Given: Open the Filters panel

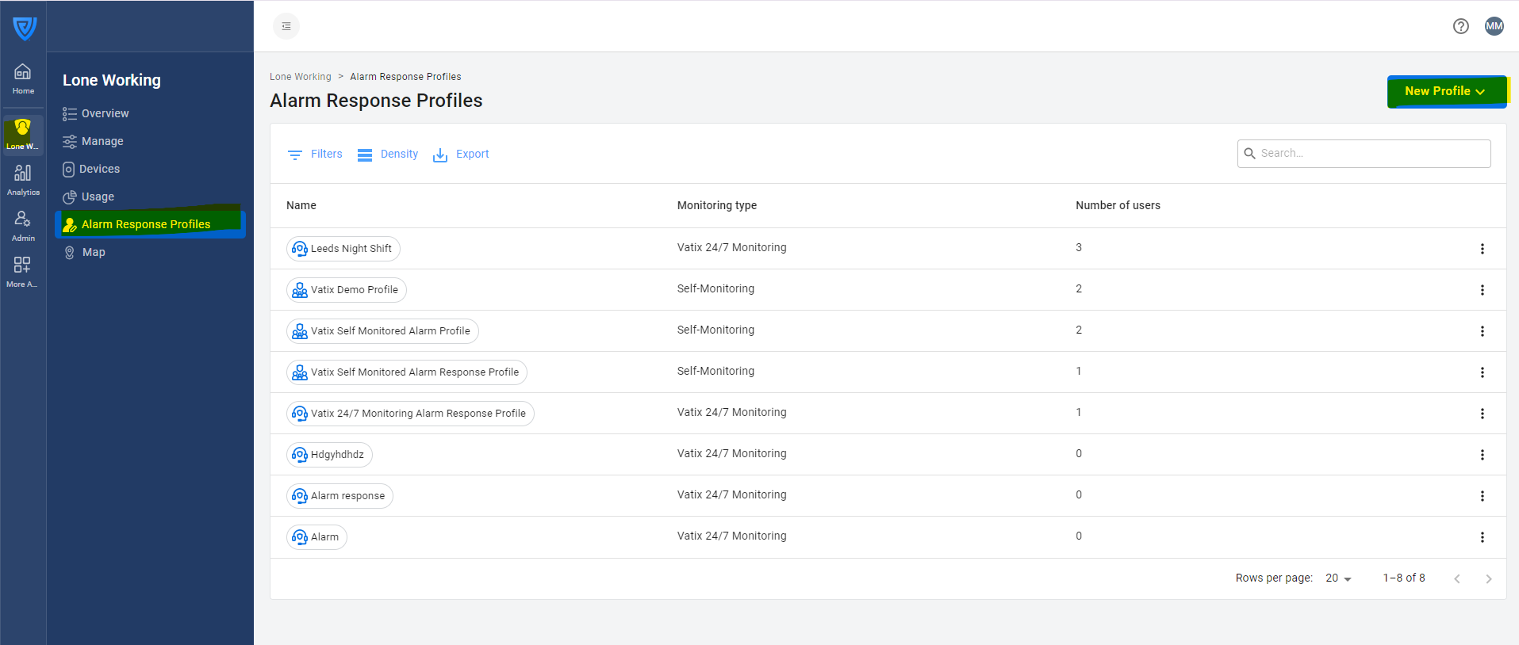Looking at the screenshot, I should click(315, 155).
